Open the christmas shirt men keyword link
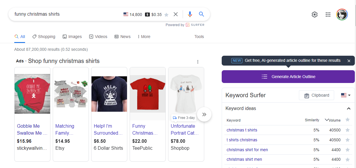356x168 pixels. pyautogui.click(x=244, y=159)
